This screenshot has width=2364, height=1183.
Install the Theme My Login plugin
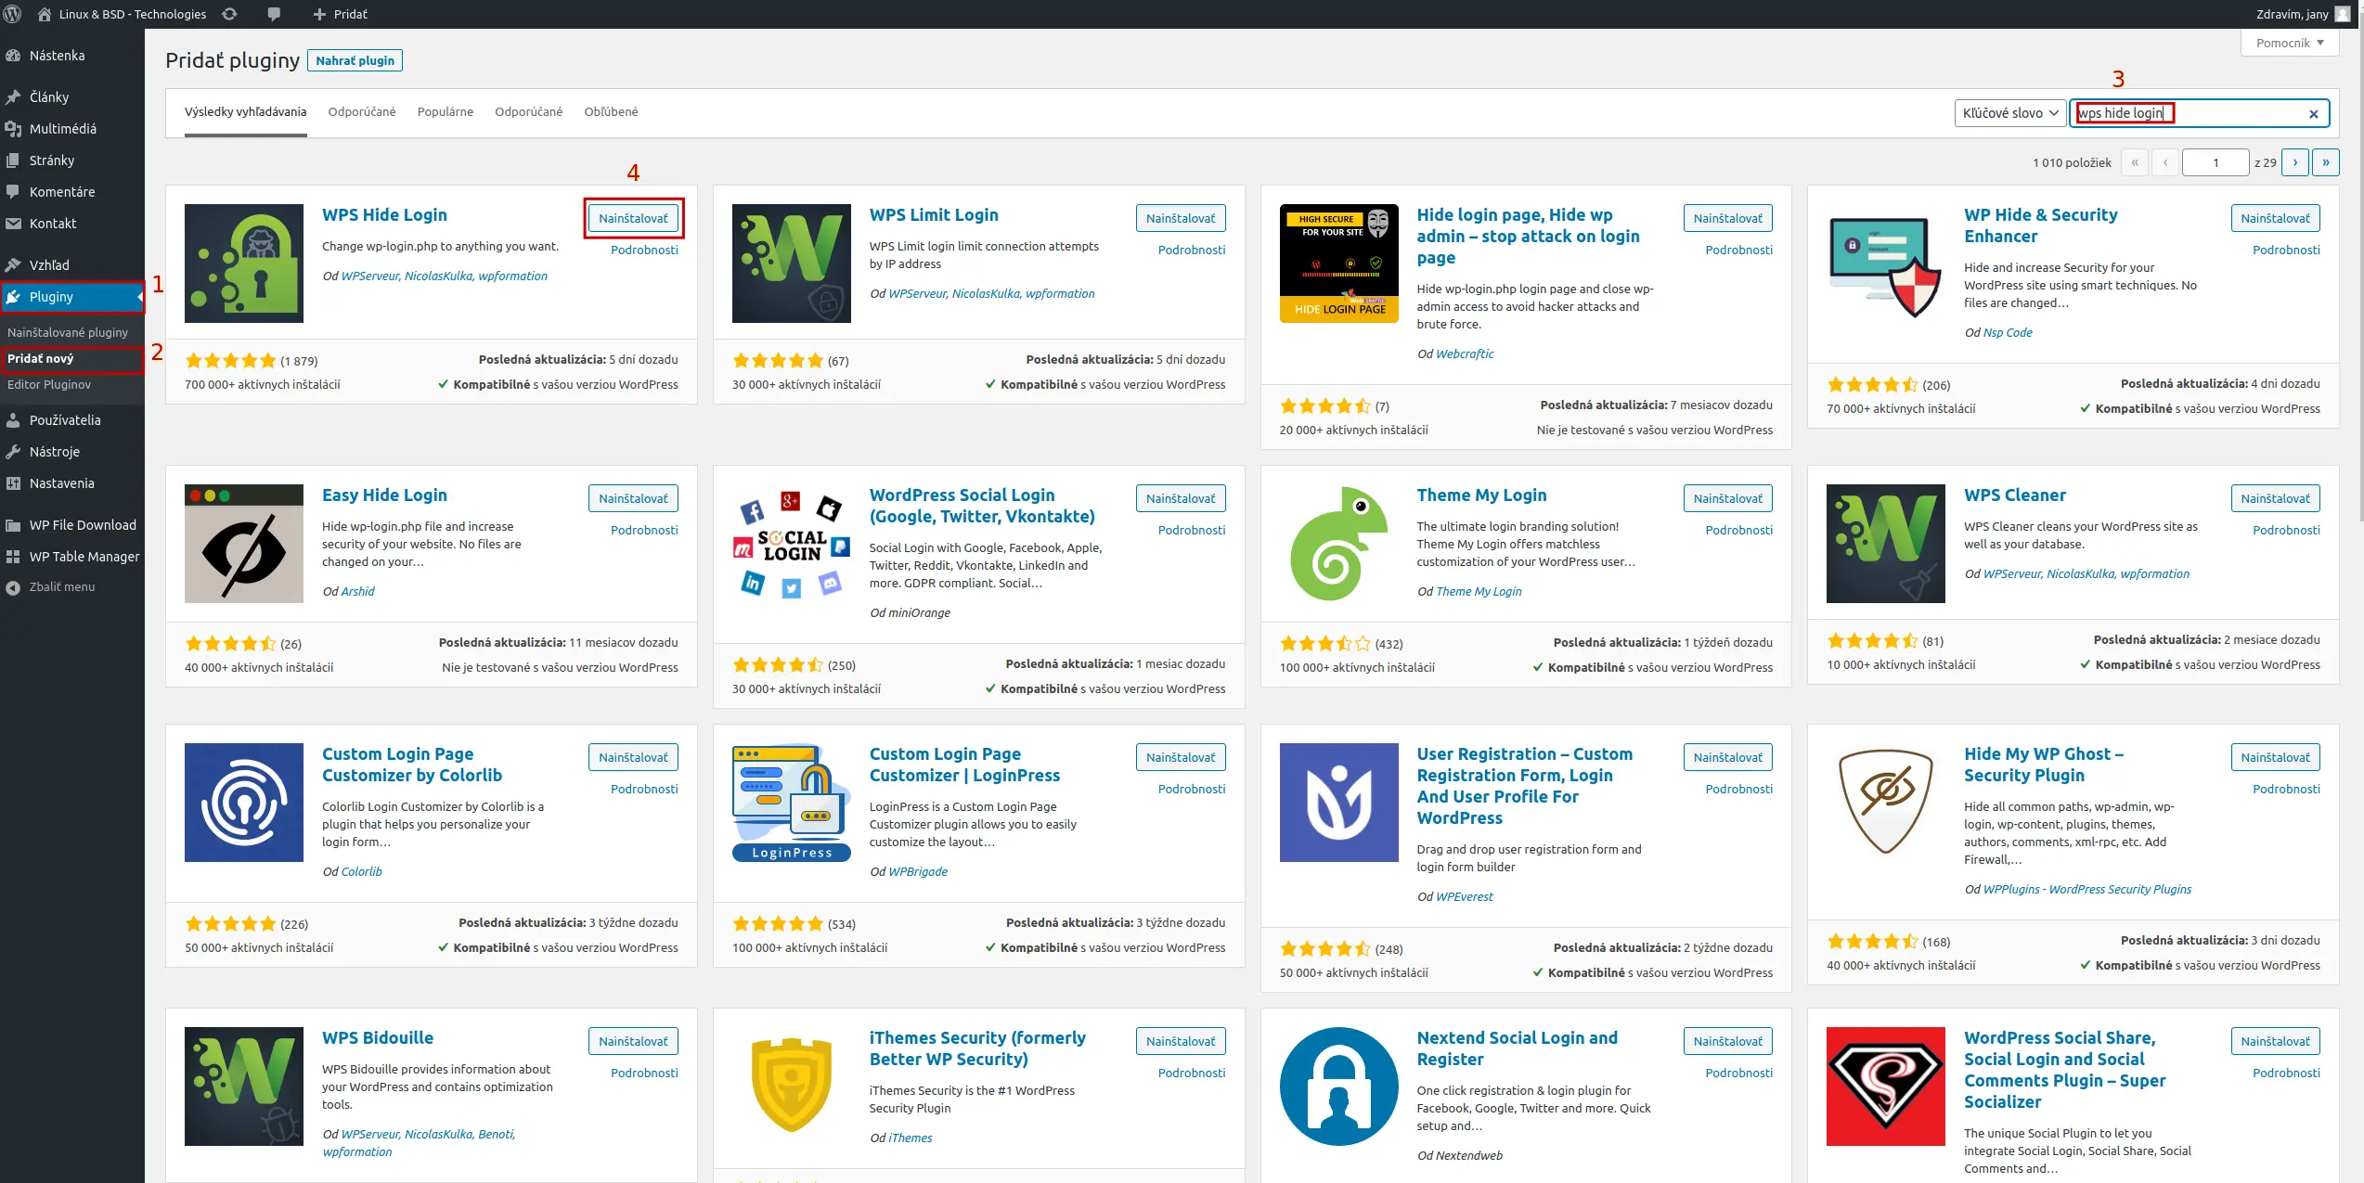click(x=1727, y=498)
